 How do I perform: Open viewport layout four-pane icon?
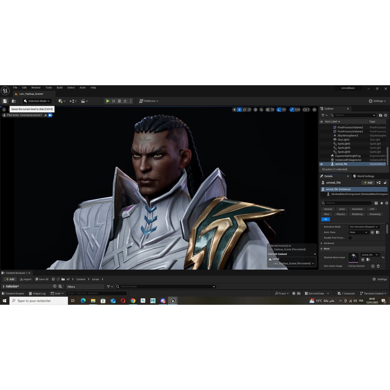coord(315,110)
